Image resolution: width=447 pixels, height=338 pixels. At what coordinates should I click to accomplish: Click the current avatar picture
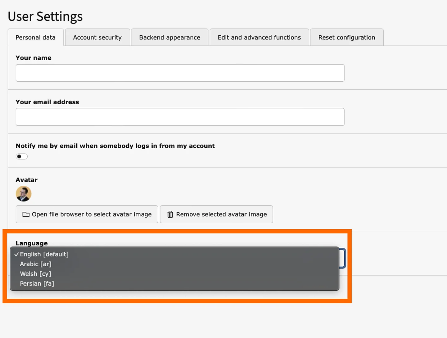(x=24, y=193)
